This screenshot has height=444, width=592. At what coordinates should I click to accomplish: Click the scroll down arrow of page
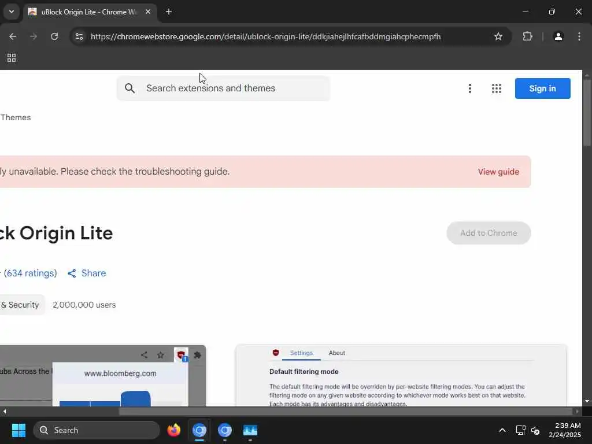pos(587,401)
